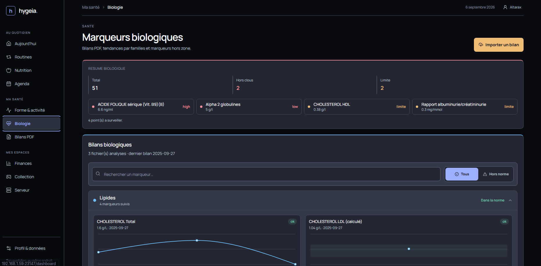
Task: Click the high badge on ACIDE FOLIQUE
Action: [186, 107]
